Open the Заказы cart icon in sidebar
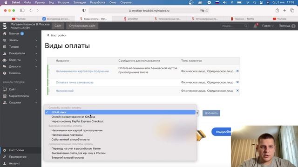This screenshot has width=298, height=167. pos(5,40)
